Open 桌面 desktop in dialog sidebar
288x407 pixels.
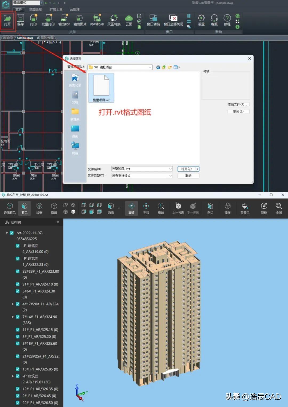75,131
